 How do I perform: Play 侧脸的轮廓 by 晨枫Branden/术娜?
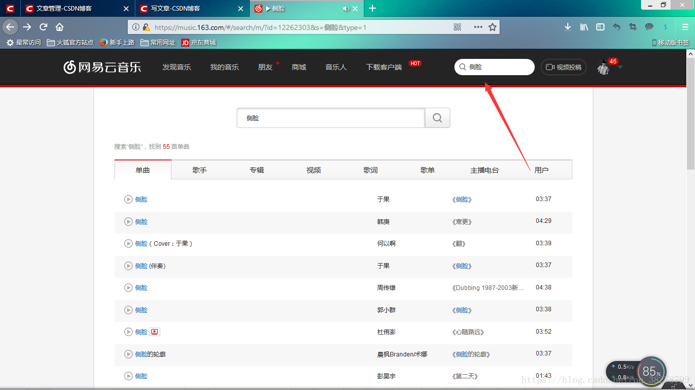coord(128,354)
